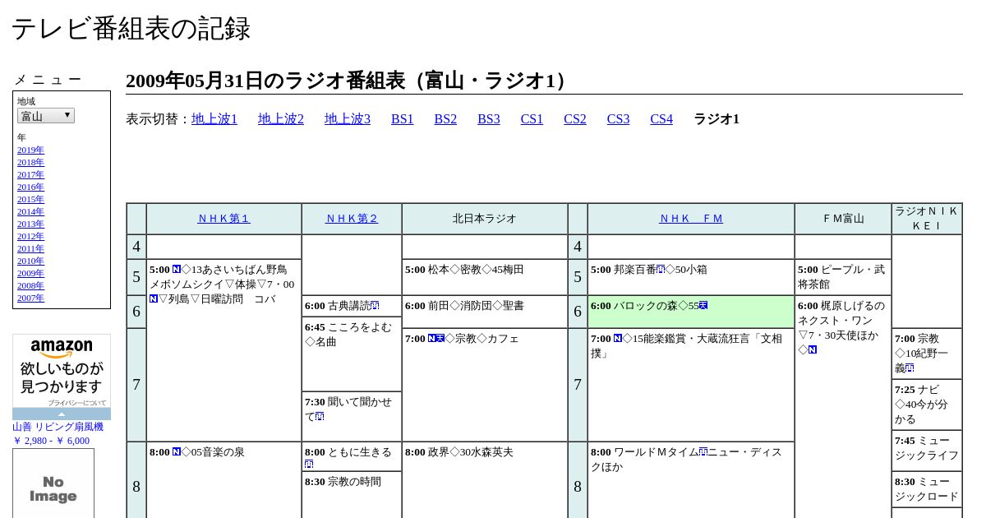Click the news N icon in 8:00 音楽の泉
Viewport: 986px width, 518px height.
[176, 451]
